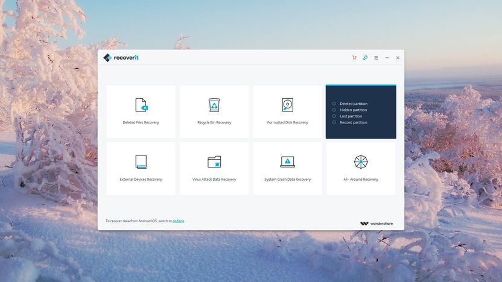The width and height of the screenshot is (502, 282).
Task: Click the Deleted Files Recovery label
Action: click(x=141, y=122)
